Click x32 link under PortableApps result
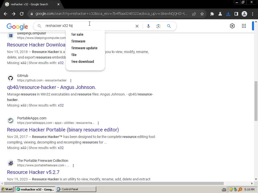 61,148
